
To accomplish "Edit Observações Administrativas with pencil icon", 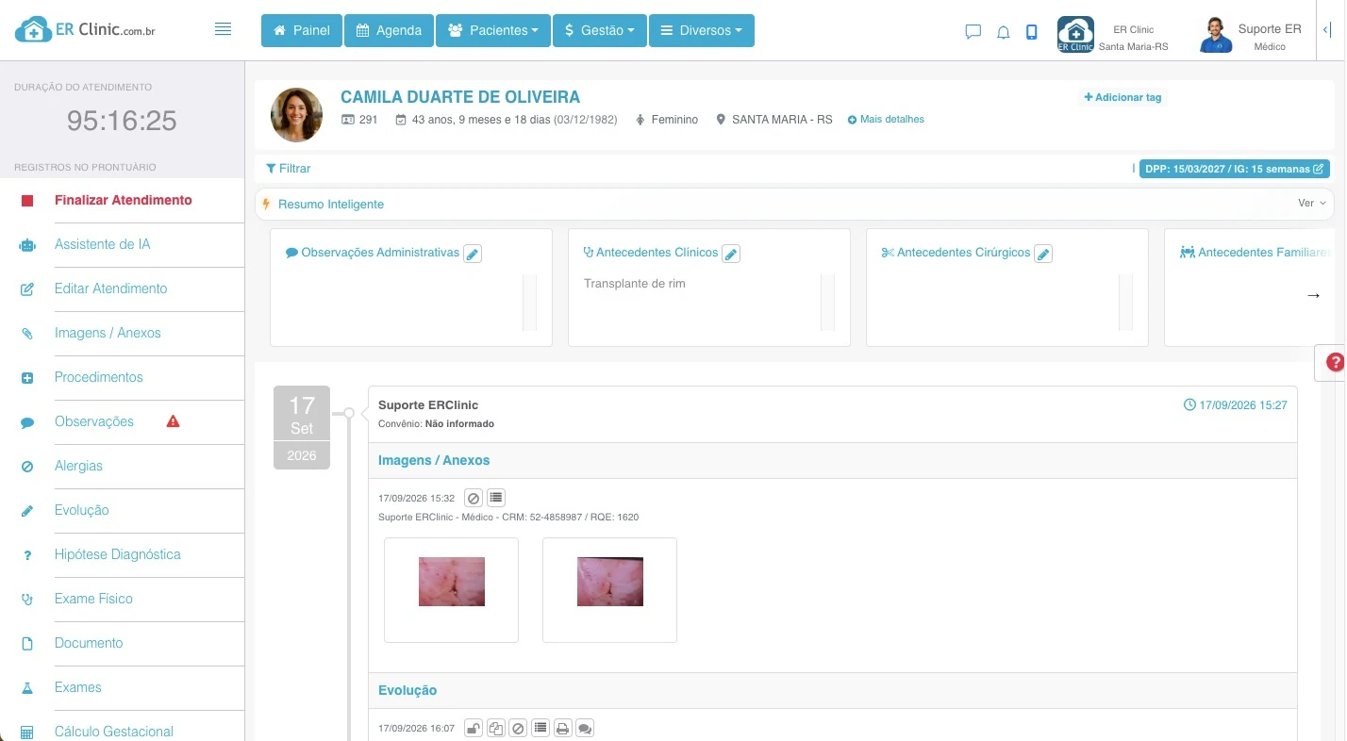I will point(473,254).
